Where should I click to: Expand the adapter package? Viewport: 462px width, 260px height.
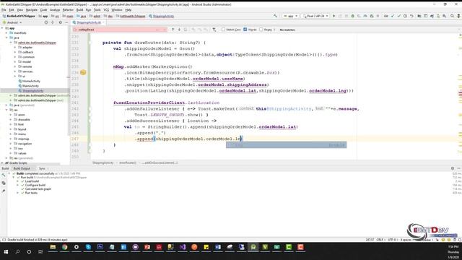click(x=15, y=48)
